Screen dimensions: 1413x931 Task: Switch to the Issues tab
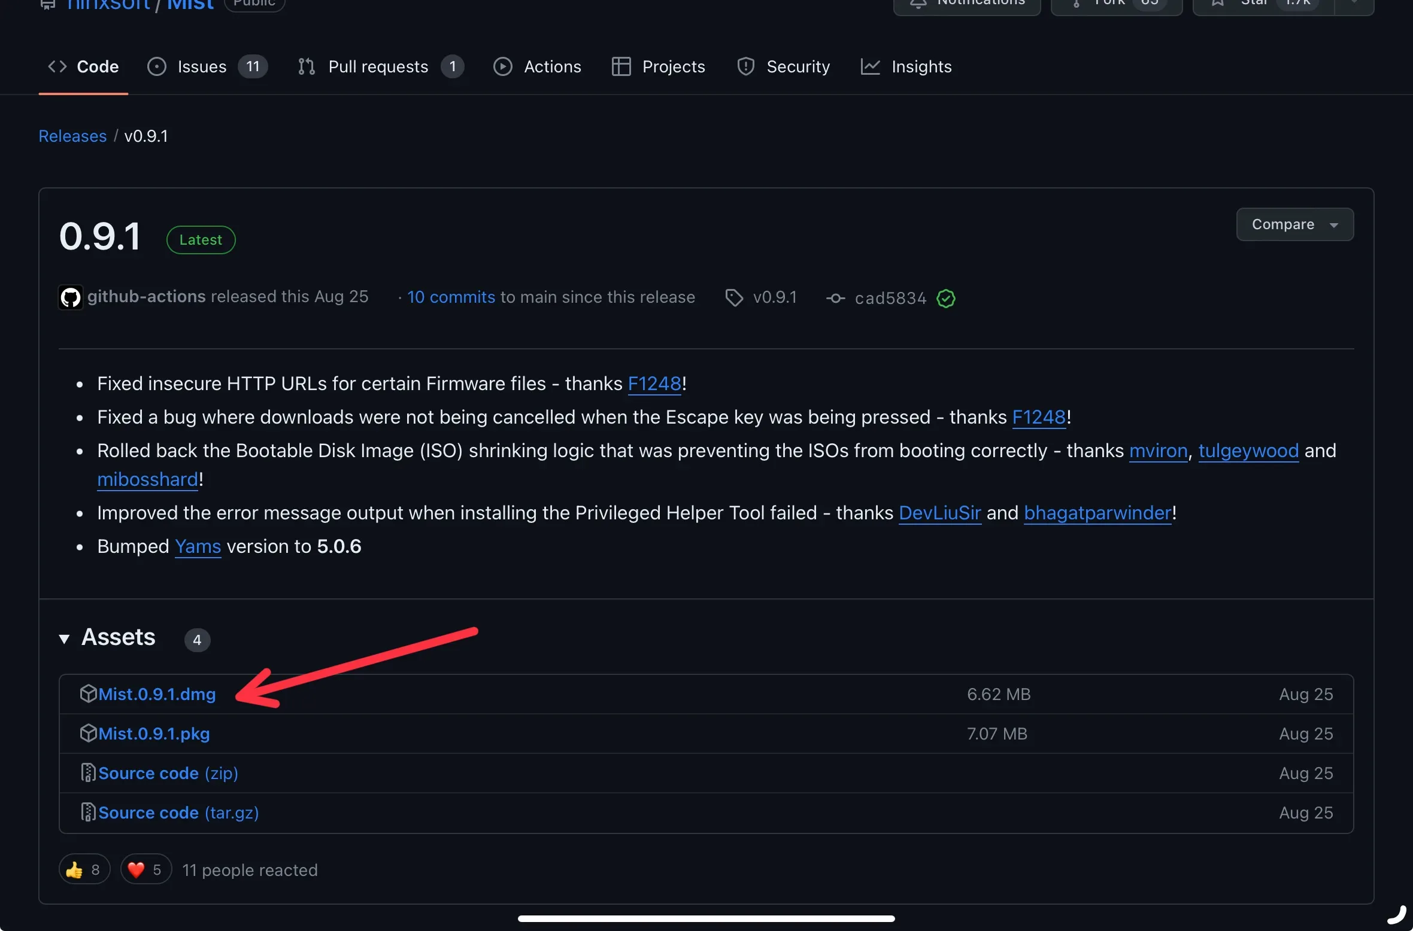point(207,66)
